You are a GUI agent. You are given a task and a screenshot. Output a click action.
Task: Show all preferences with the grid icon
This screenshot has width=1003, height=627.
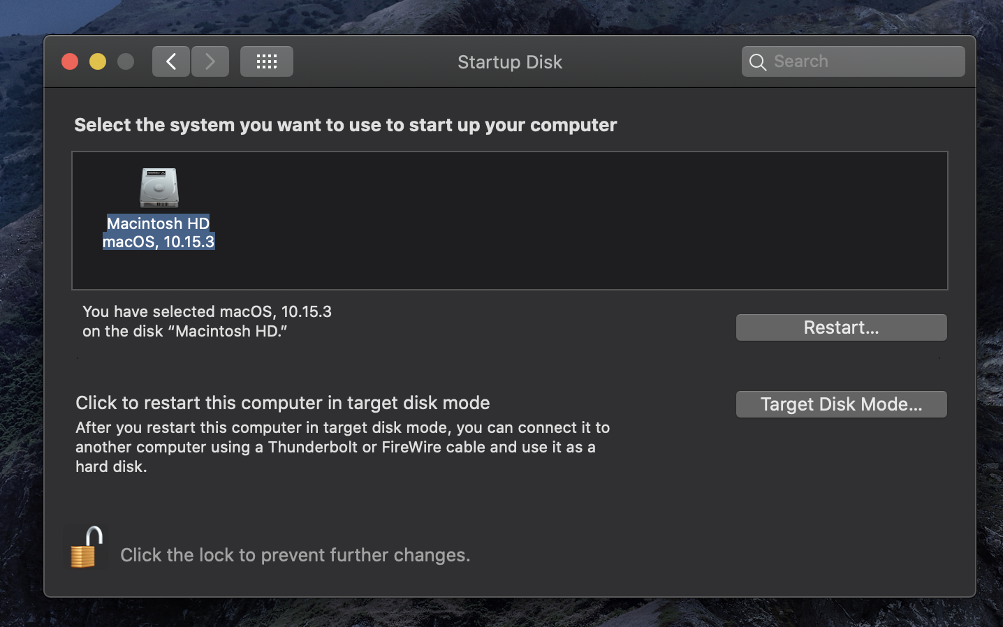(267, 61)
